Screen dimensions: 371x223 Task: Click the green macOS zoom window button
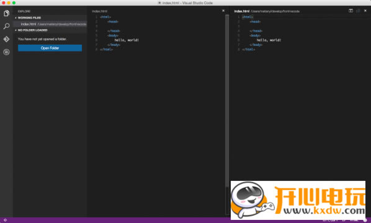[14, 3]
